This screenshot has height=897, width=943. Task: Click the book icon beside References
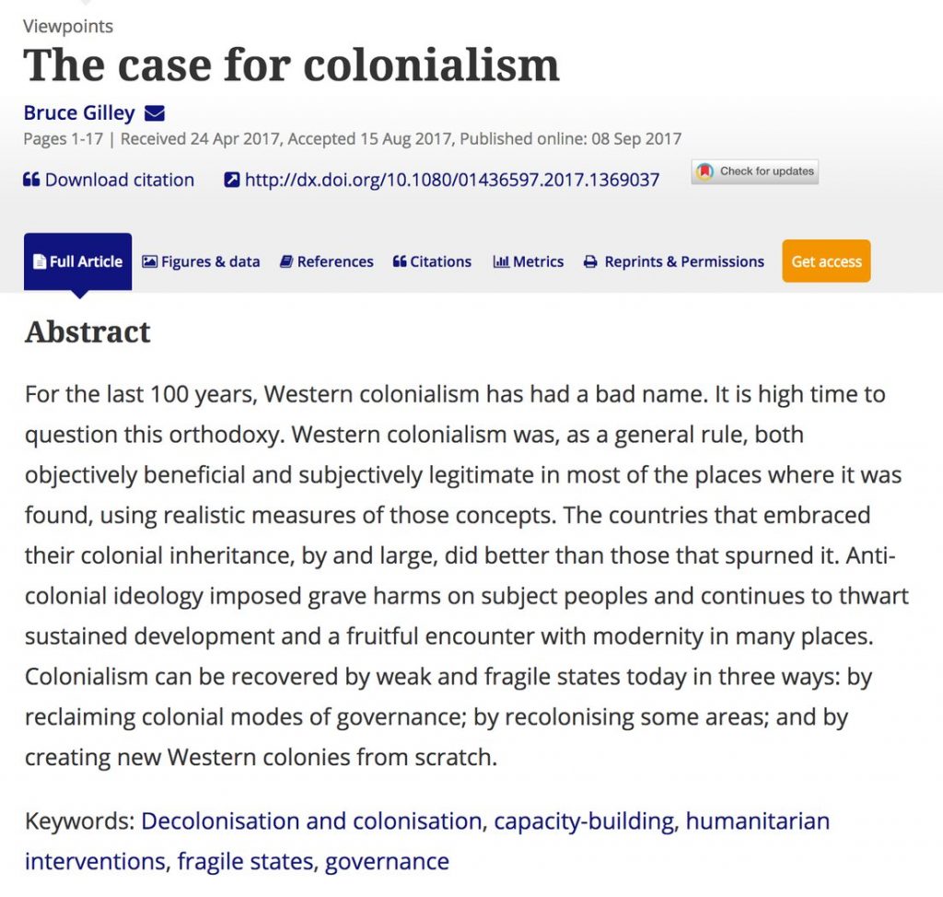point(286,262)
